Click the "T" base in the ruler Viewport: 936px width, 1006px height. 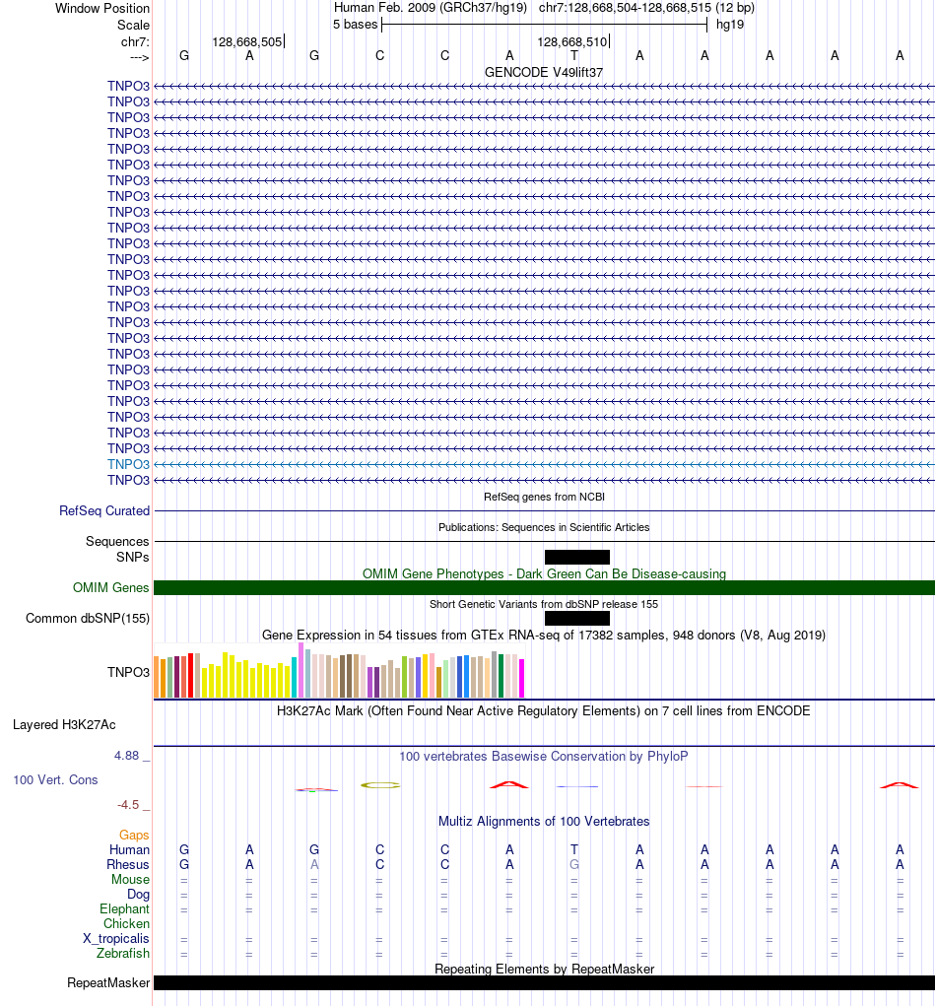tap(574, 56)
